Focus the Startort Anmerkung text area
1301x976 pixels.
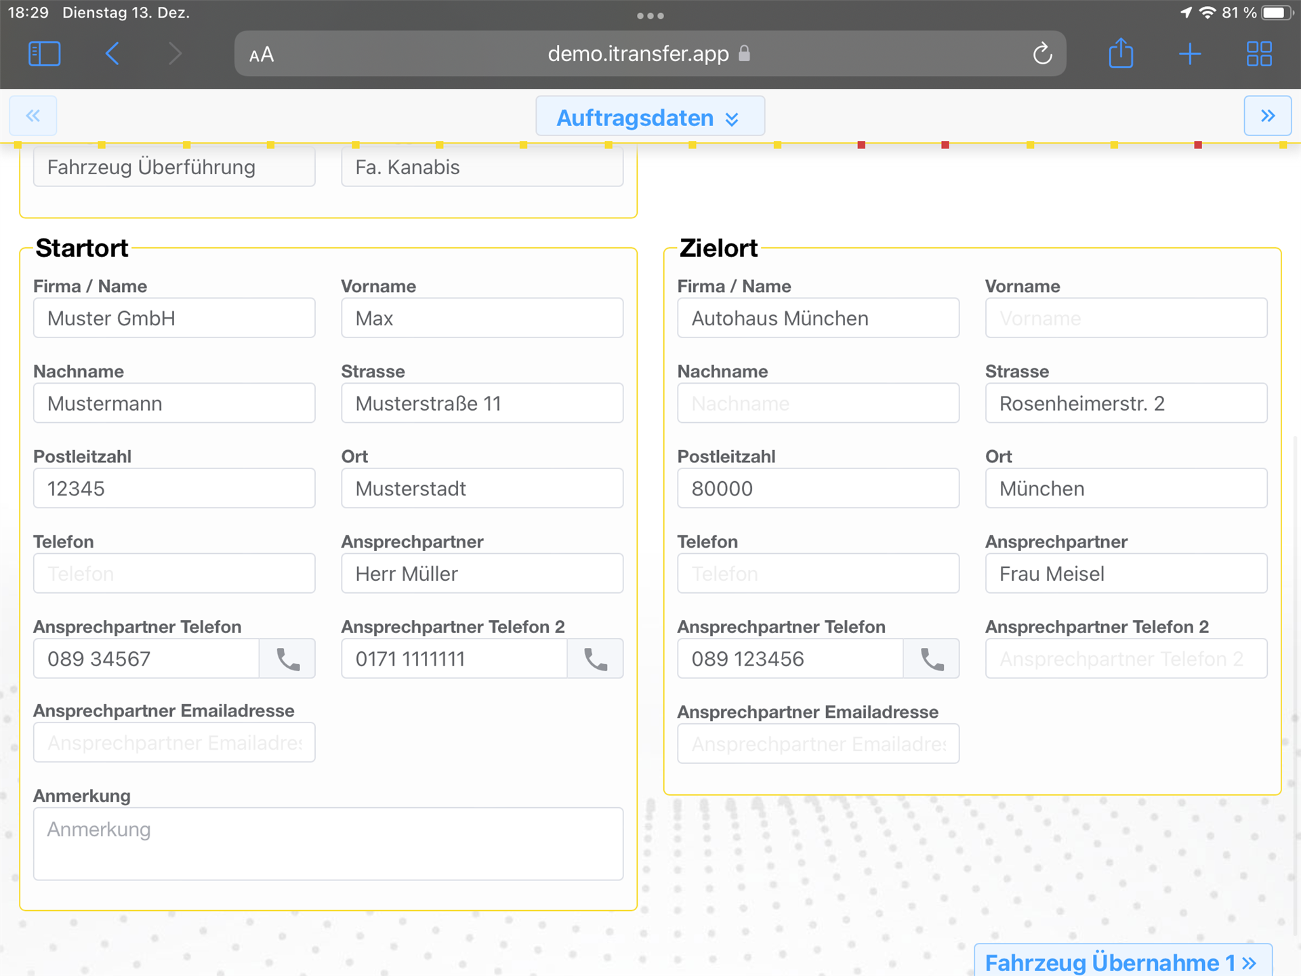pyautogui.click(x=328, y=843)
